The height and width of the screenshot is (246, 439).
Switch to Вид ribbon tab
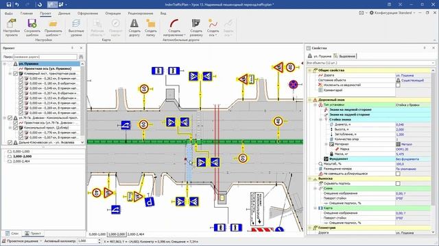163,13
